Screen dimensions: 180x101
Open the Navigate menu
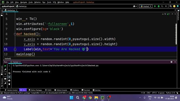tap(24, 2)
